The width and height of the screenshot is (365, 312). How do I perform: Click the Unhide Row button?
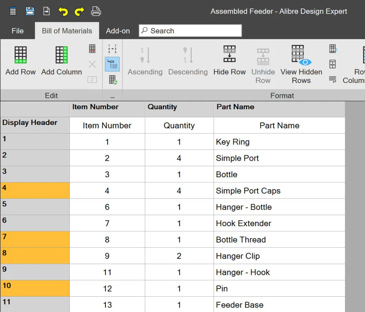pyautogui.click(x=263, y=66)
